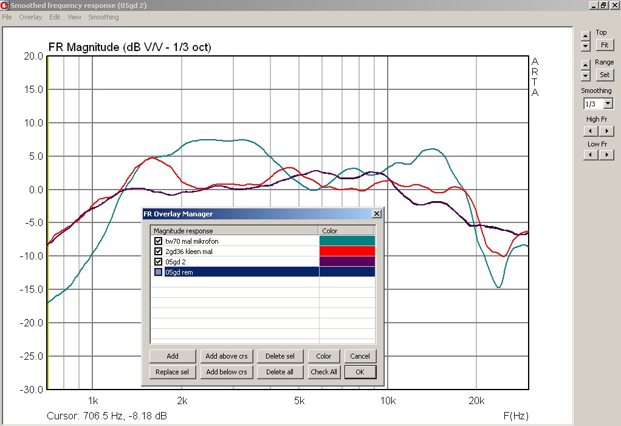Open the View menu

point(74,17)
